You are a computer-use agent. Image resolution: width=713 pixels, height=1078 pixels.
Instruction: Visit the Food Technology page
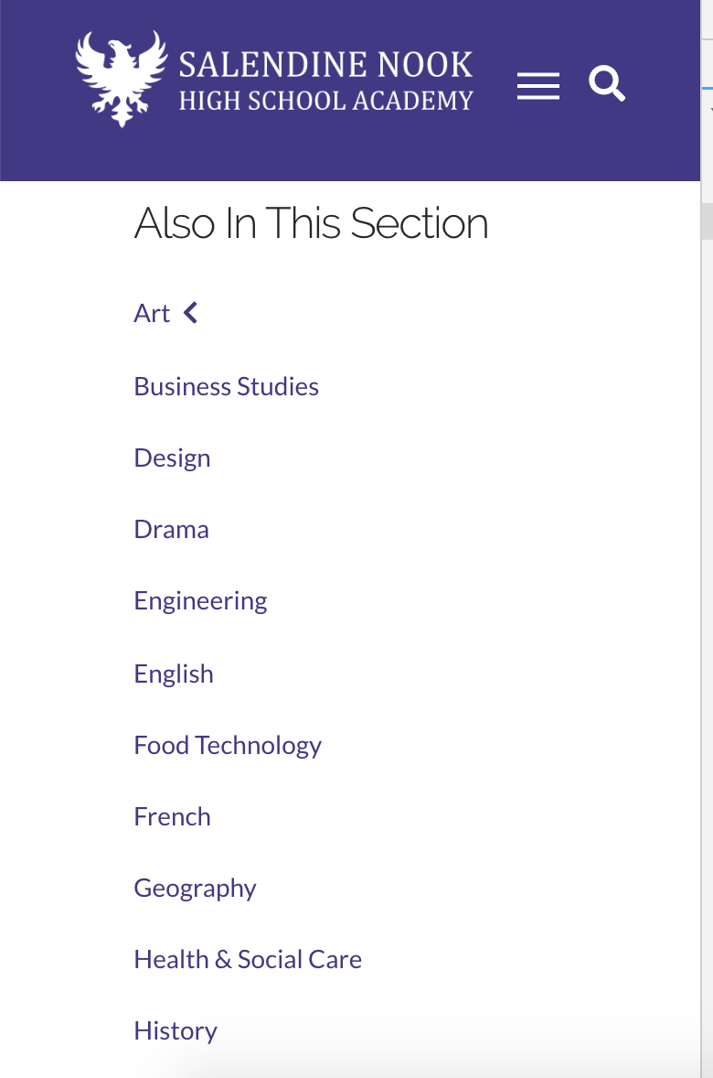pos(228,745)
